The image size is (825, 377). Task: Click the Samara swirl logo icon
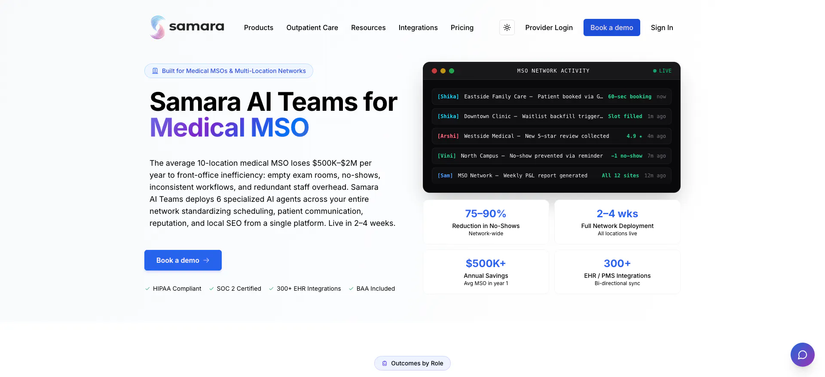(158, 27)
